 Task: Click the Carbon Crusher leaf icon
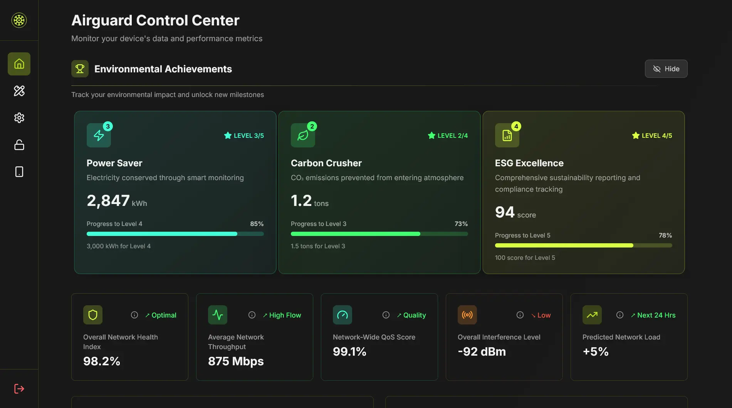303,135
